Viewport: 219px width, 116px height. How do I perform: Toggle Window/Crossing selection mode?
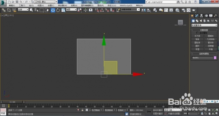point(47,10)
